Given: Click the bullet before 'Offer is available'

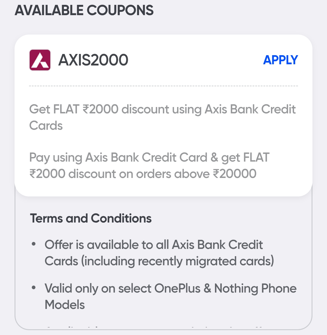Looking at the screenshot, I should (x=34, y=244).
